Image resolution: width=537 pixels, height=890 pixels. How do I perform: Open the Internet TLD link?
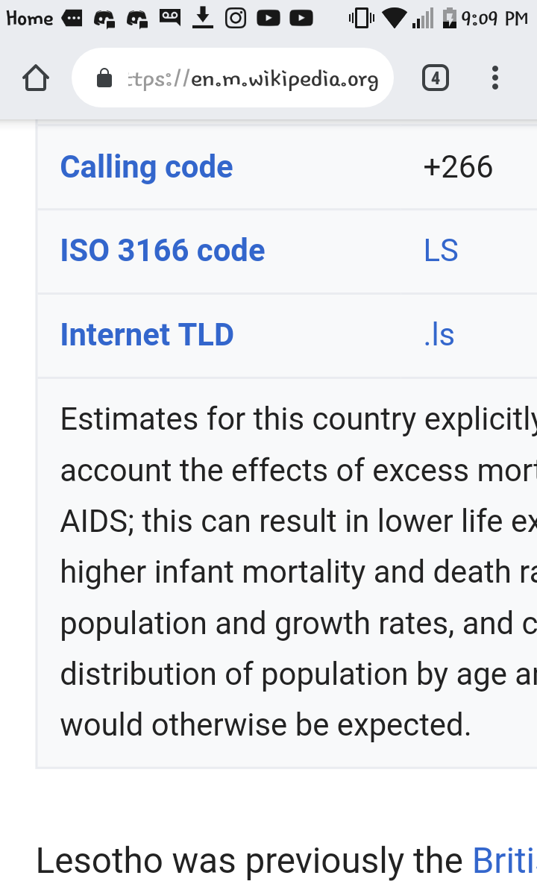pyautogui.click(x=147, y=334)
